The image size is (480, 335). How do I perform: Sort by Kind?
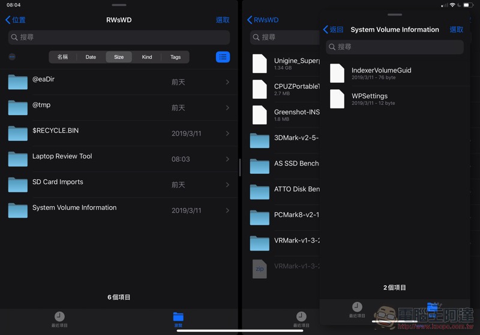click(x=147, y=57)
